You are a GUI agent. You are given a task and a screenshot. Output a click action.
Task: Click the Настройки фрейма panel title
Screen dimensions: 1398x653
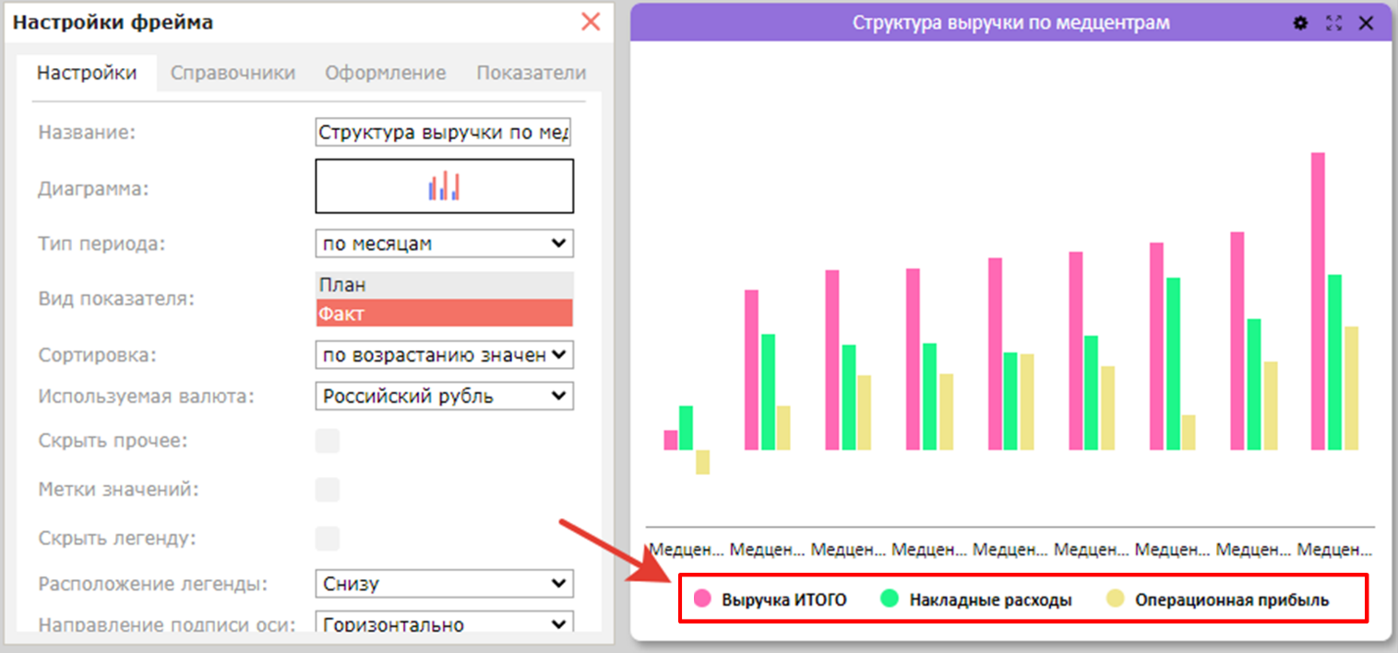point(113,22)
